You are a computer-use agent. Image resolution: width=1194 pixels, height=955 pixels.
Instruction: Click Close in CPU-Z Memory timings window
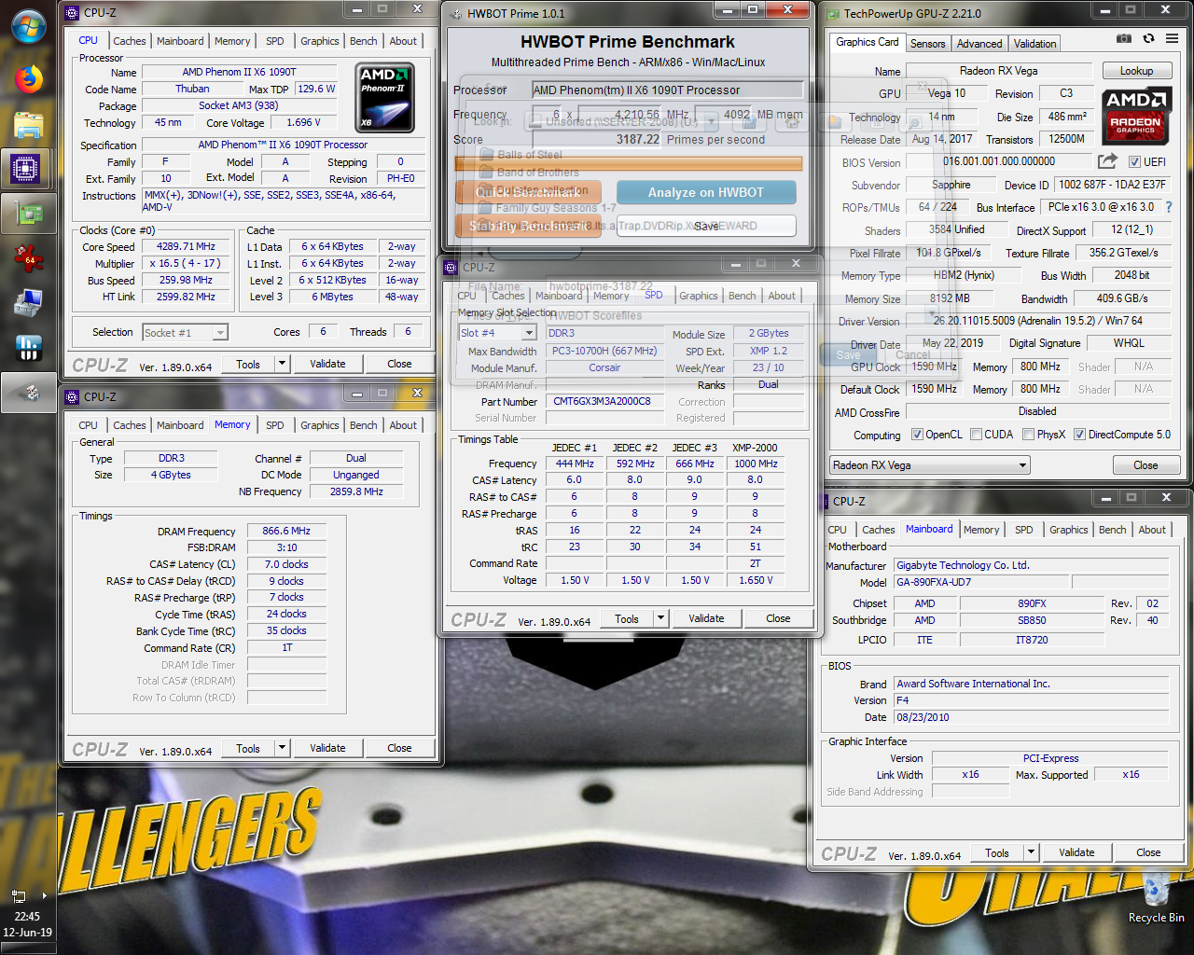399,748
